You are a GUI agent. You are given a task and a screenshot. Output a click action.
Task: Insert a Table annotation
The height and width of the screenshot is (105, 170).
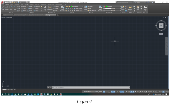coord(55,11)
